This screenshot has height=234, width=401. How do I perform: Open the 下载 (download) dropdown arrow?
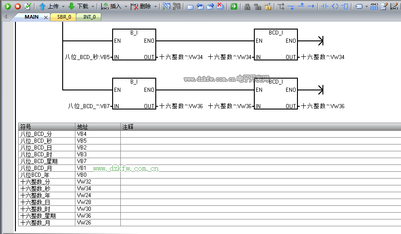point(93,7)
